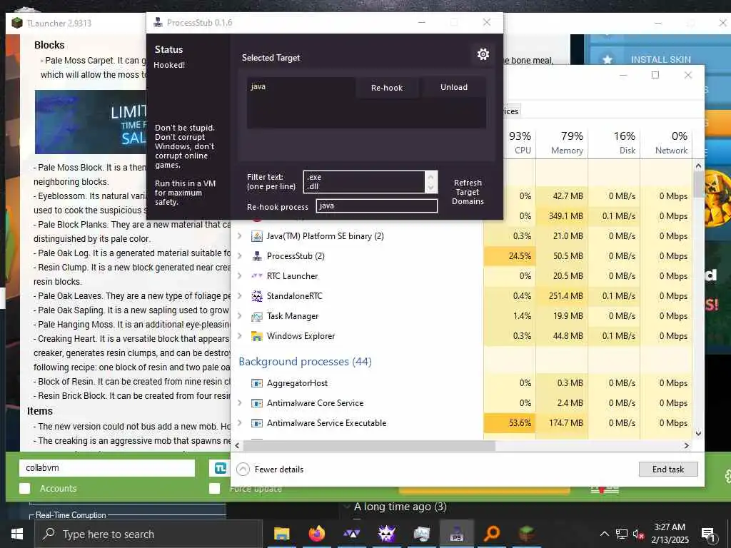Image resolution: width=731 pixels, height=548 pixels.
Task: Toggle the Force update checkbox in TLauncher
Action: coord(214,488)
